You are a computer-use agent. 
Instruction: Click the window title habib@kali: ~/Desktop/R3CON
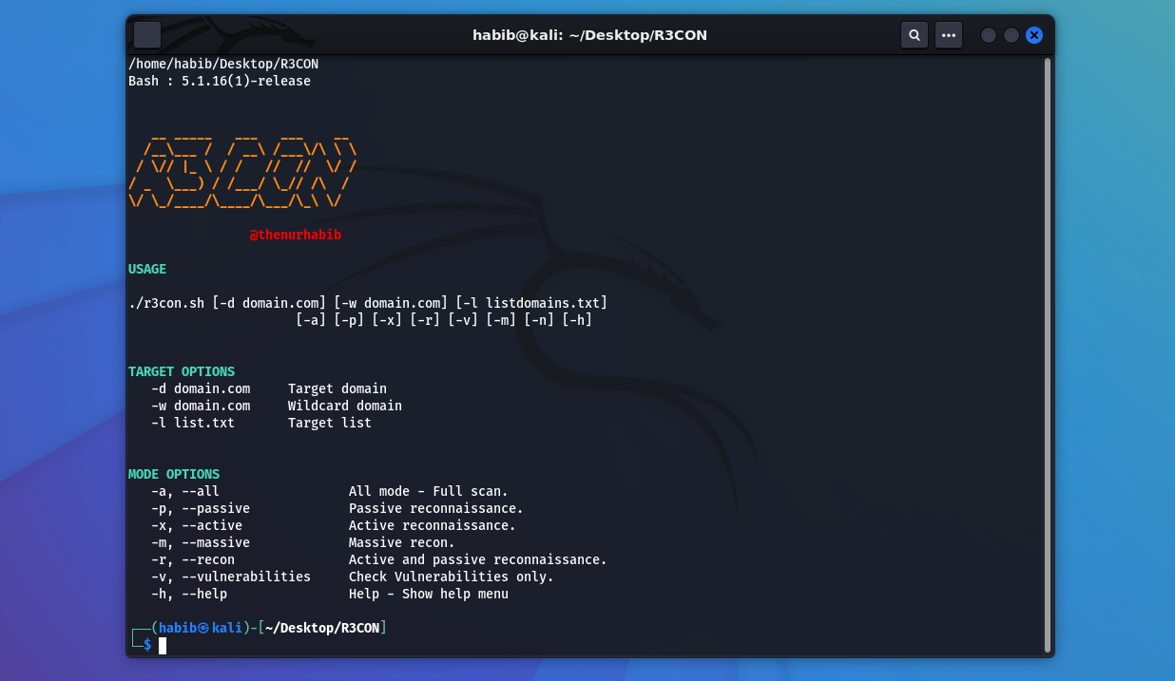pyautogui.click(x=589, y=35)
